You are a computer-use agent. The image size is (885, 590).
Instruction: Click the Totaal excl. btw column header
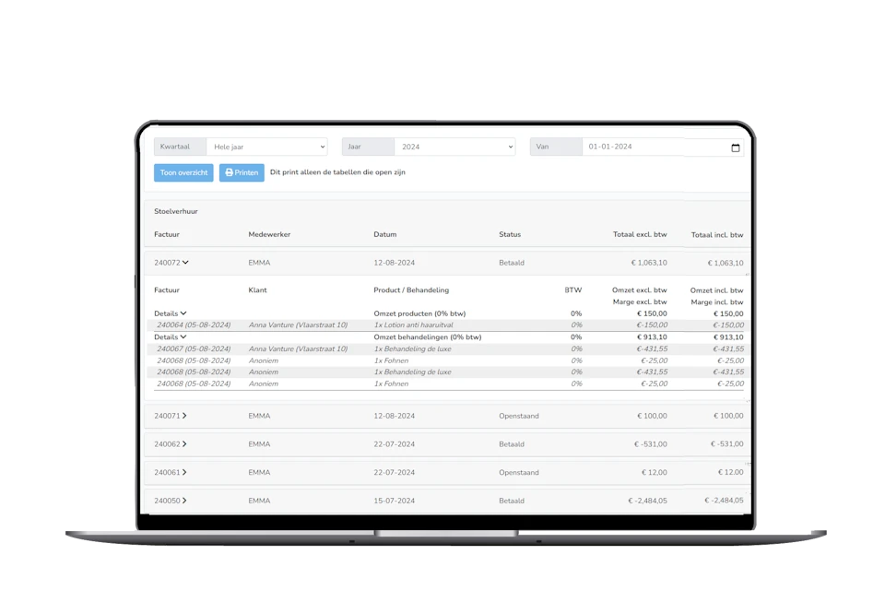click(x=640, y=235)
